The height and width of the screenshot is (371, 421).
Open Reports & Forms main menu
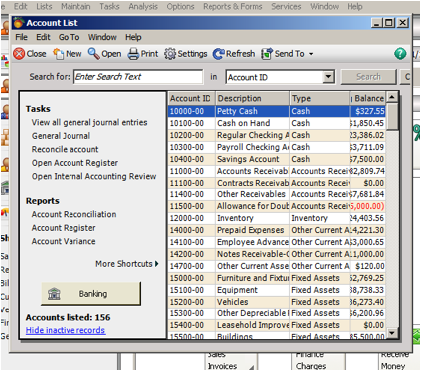tap(232, 6)
